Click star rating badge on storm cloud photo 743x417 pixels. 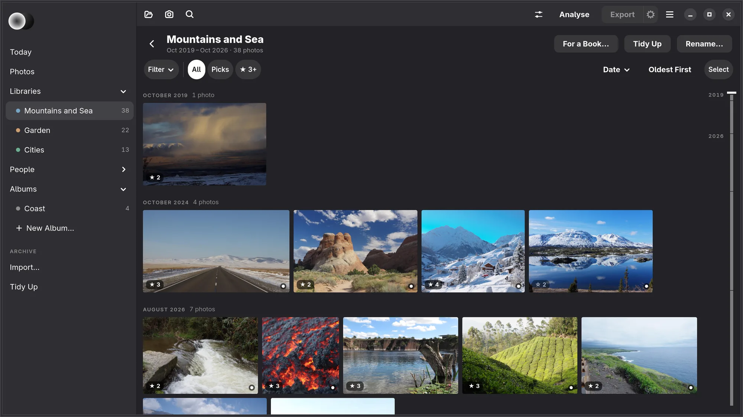(155, 177)
